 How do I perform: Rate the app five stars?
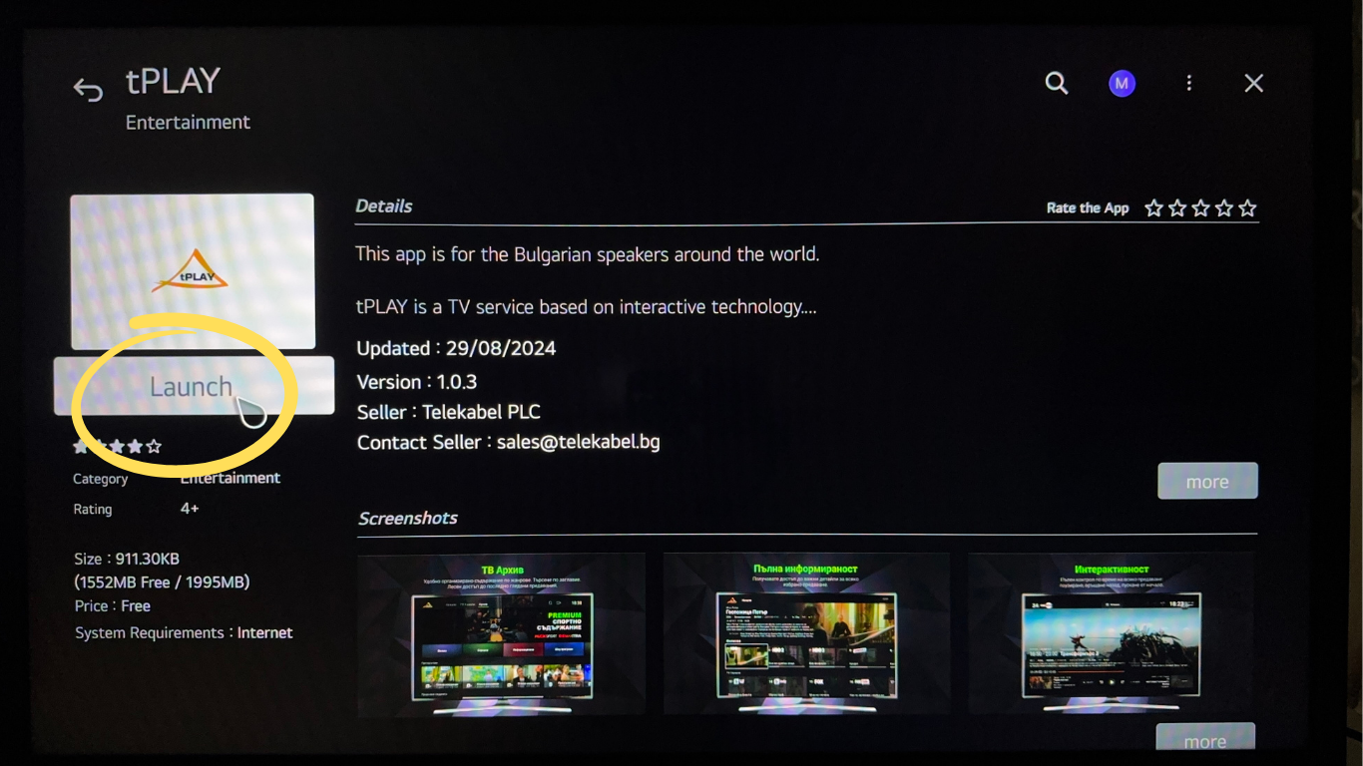pyautogui.click(x=1247, y=208)
